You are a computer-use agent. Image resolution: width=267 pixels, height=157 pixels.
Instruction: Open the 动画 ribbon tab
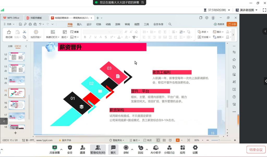tap(108, 24)
